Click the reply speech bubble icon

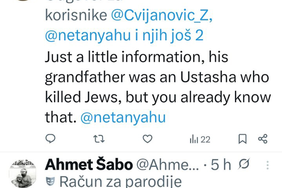coord(50,139)
